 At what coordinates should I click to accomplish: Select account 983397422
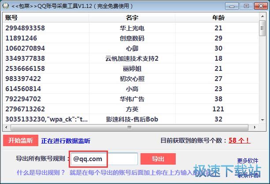point(23,79)
